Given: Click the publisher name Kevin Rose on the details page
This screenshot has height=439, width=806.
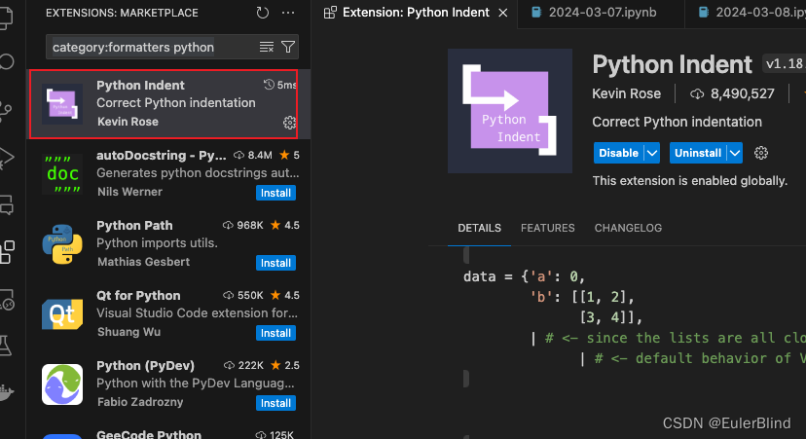Looking at the screenshot, I should click(x=626, y=93).
